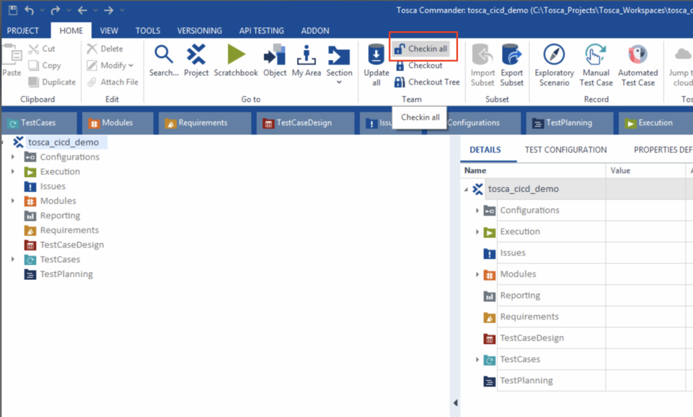Click the Copy button
693x417 pixels.
pos(45,66)
